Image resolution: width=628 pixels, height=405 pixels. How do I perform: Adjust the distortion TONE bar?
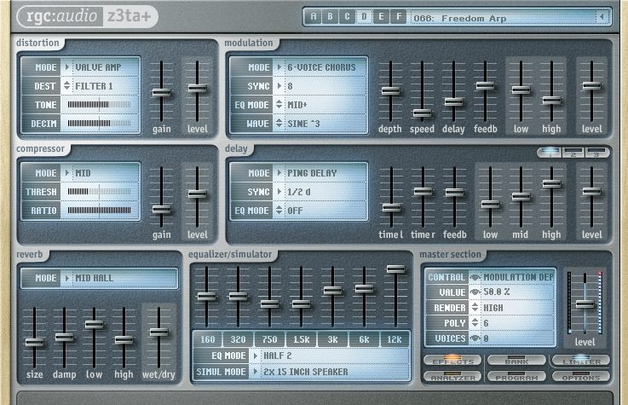(99, 105)
